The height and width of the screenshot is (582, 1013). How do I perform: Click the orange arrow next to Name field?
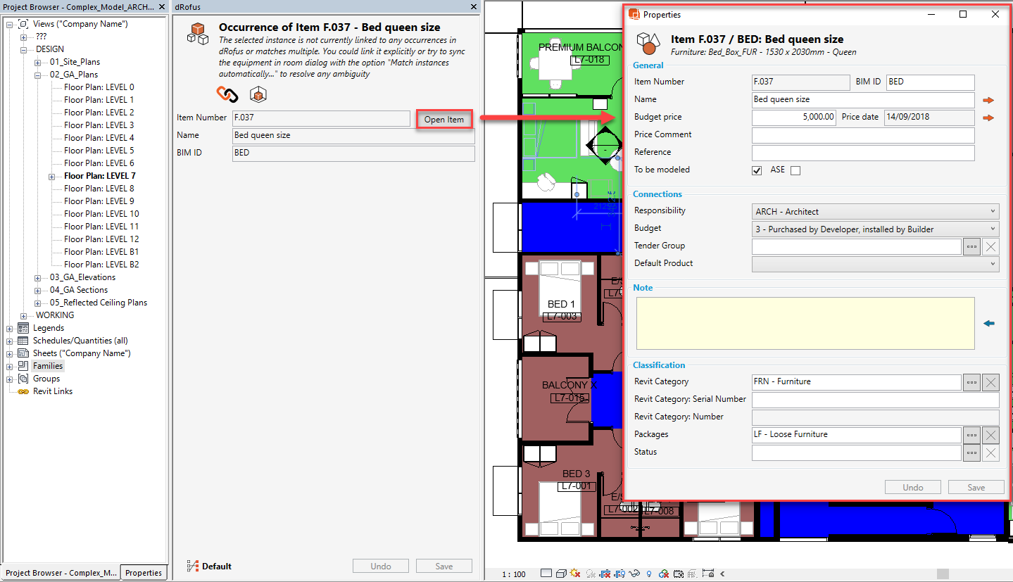pyautogui.click(x=989, y=100)
